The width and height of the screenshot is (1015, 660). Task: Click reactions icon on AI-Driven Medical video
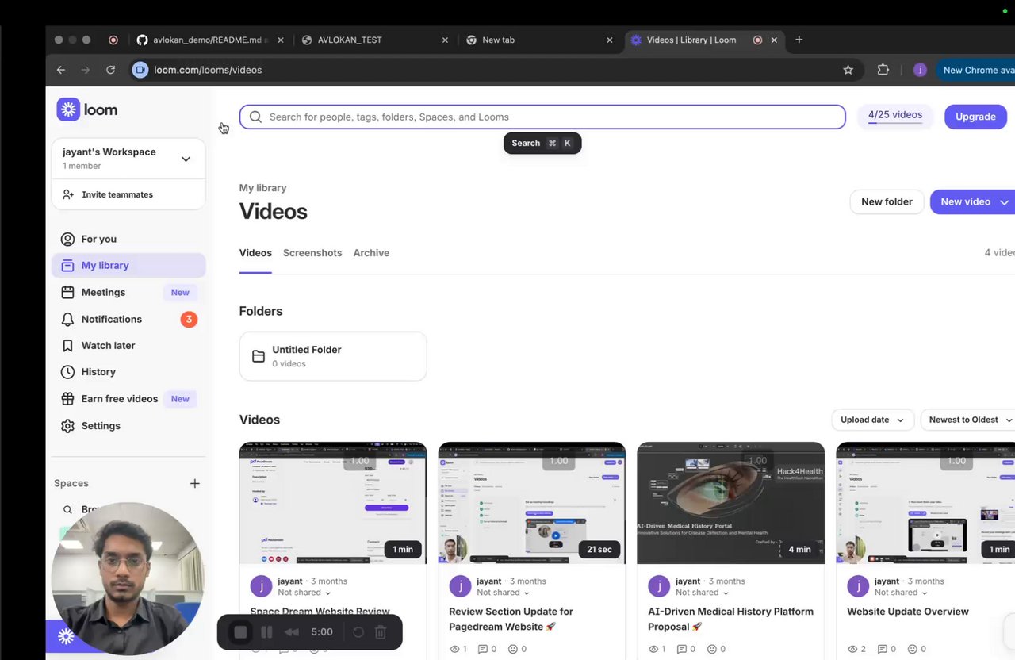[711, 649]
